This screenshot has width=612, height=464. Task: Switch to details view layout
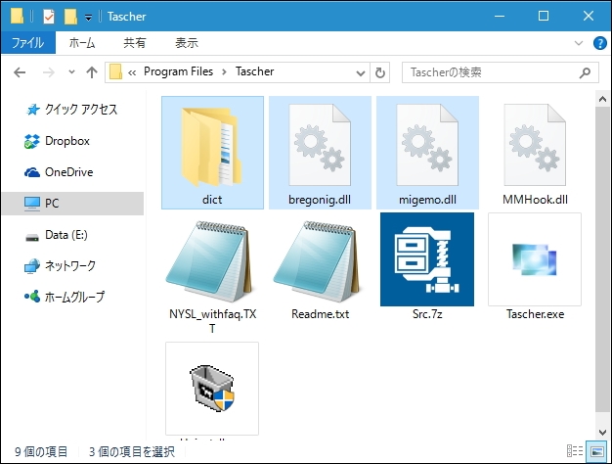575,450
